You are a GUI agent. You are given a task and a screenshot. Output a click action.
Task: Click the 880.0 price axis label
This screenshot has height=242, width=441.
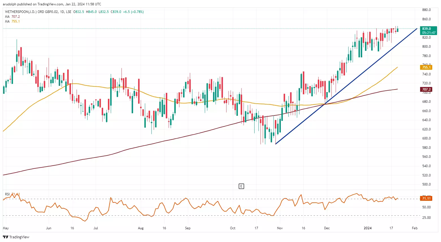point(426,10)
